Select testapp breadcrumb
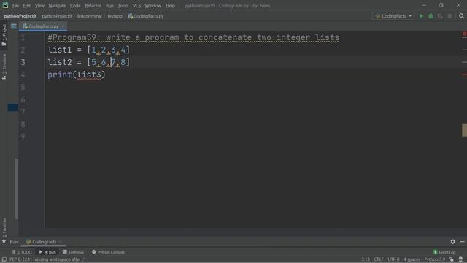 coord(115,16)
